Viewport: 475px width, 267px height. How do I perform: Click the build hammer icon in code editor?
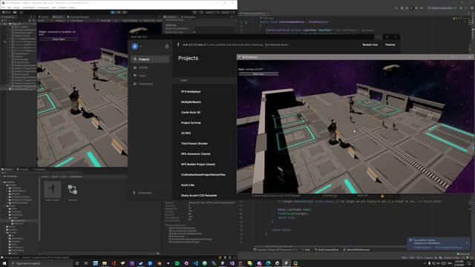pos(396,8)
